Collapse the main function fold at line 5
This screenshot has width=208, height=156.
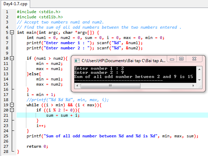coord(12,32)
